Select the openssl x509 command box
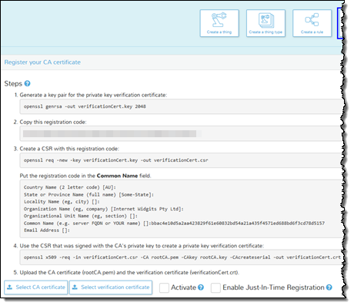The width and height of the screenshot is (354, 306). pyautogui.click(x=181, y=257)
